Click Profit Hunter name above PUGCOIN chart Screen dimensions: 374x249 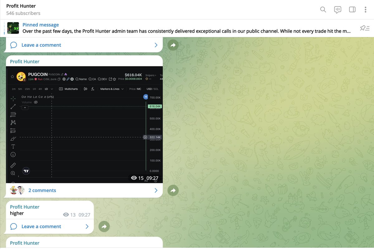point(25,62)
